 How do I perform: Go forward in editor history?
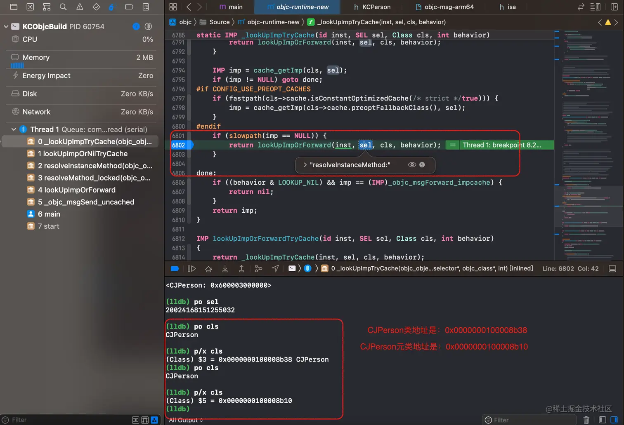pyautogui.click(x=200, y=7)
